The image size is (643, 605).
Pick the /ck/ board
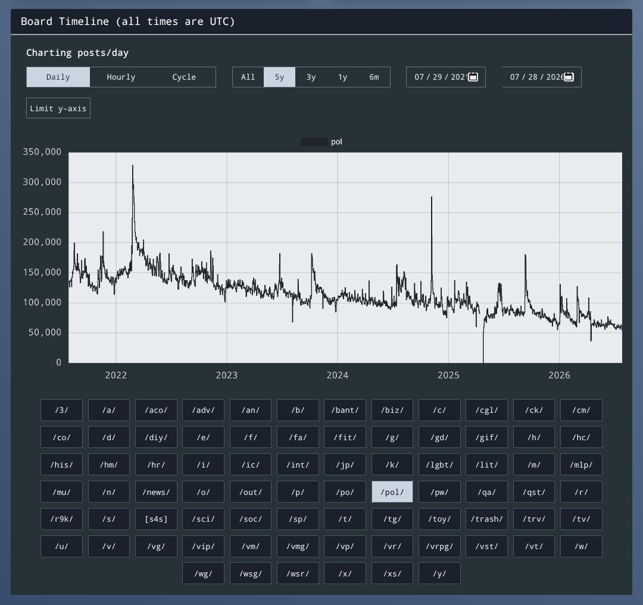534,410
